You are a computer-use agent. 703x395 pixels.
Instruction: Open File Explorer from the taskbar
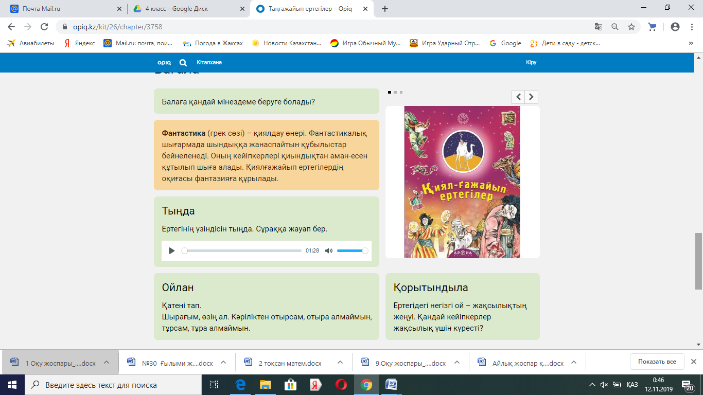tap(265, 385)
